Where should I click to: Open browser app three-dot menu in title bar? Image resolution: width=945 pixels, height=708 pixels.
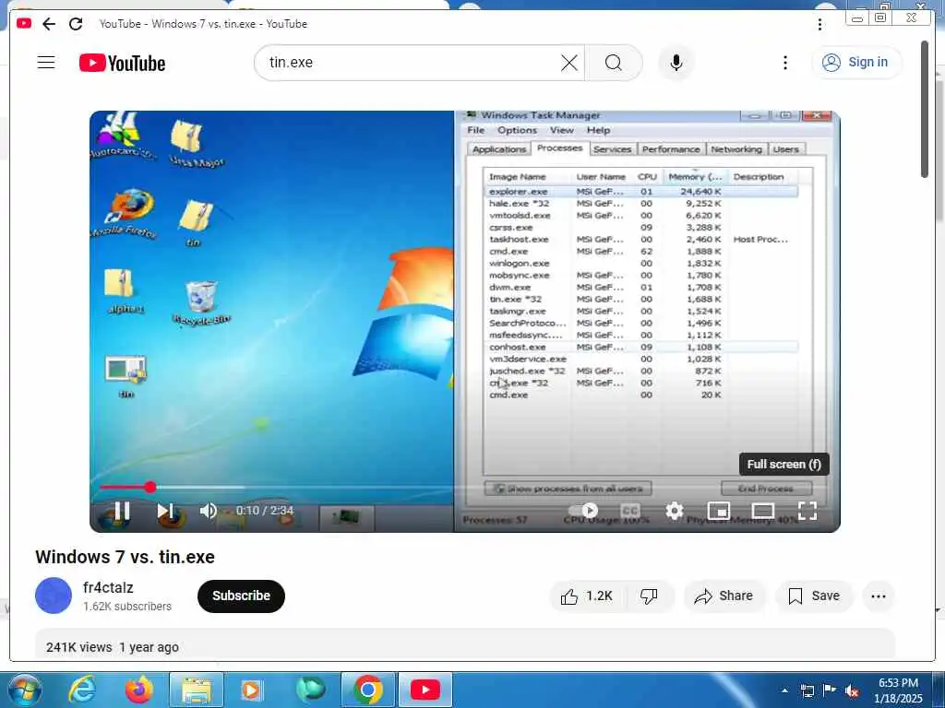pyautogui.click(x=819, y=24)
